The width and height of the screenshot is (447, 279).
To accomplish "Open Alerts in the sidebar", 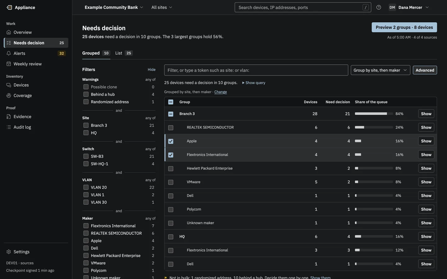I will (x=36, y=53).
